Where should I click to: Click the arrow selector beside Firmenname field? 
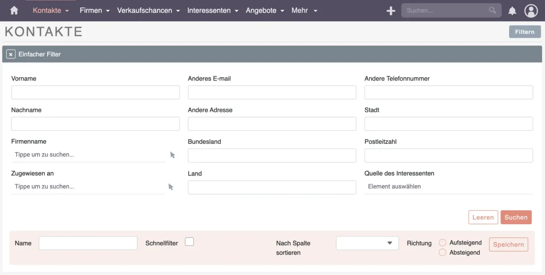click(173, 155)
